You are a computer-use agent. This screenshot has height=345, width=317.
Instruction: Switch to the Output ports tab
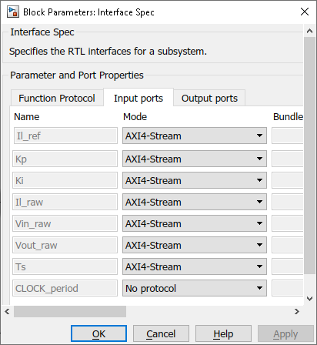click(x=209, y=99)
